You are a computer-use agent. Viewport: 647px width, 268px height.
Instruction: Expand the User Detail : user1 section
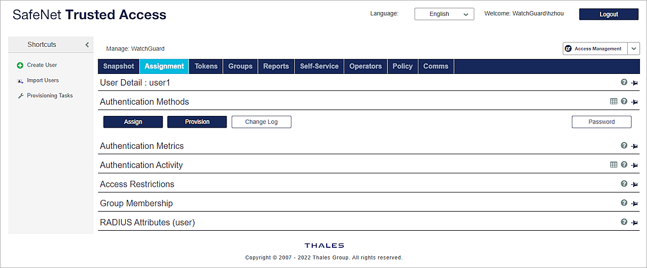click(x=135, y=82)
